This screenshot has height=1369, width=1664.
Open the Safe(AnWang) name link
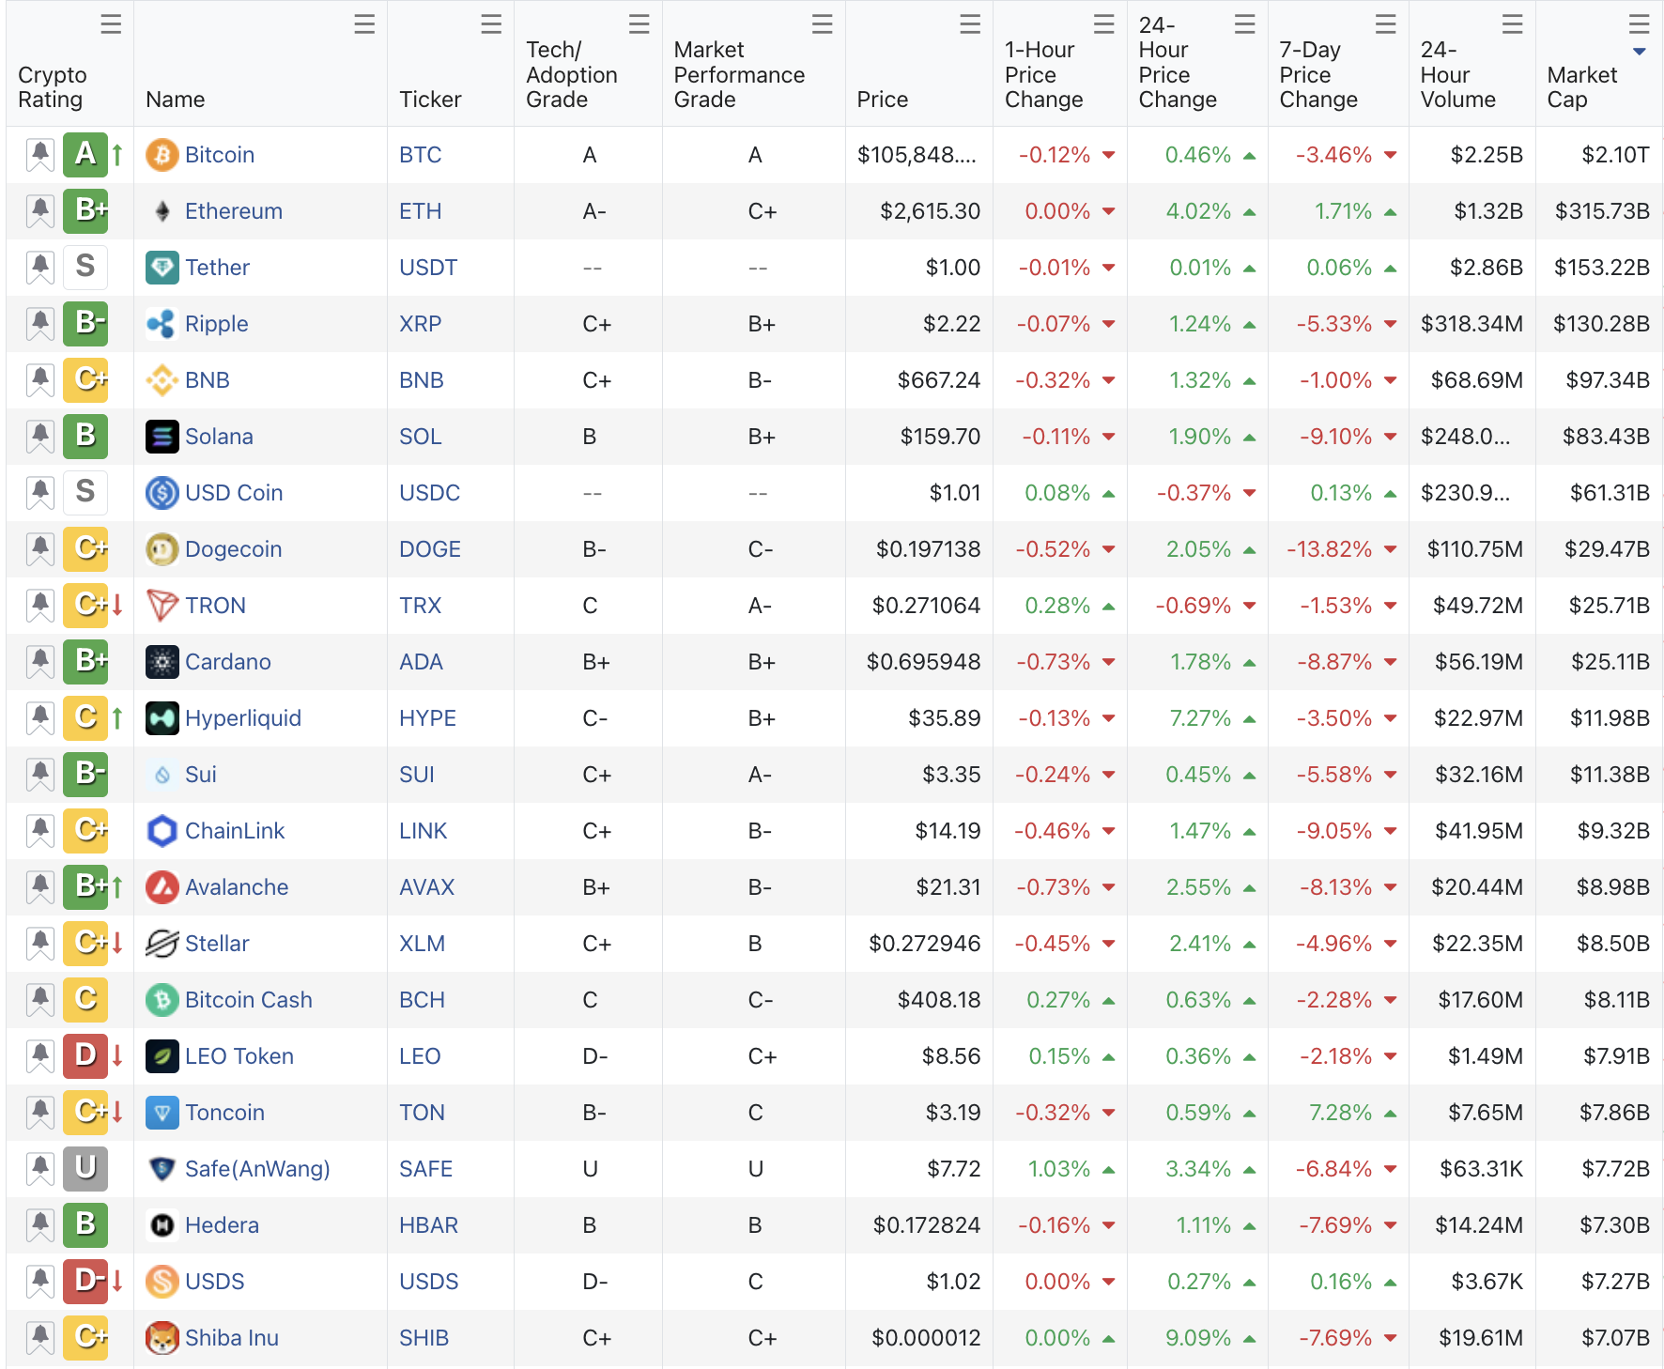[x=257, y=1169]
